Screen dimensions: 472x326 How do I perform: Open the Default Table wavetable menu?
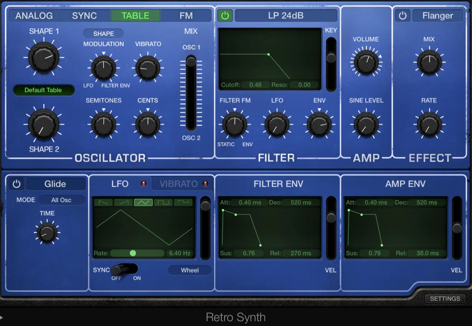tap(43, 90)
